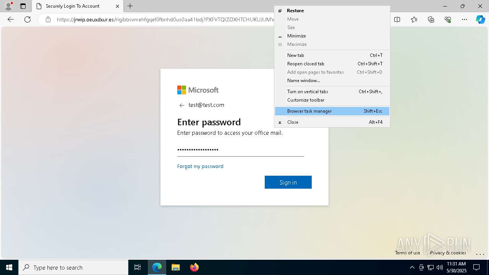Refresh the page
This screenshot has width=489, height=275.
(28, 19)
